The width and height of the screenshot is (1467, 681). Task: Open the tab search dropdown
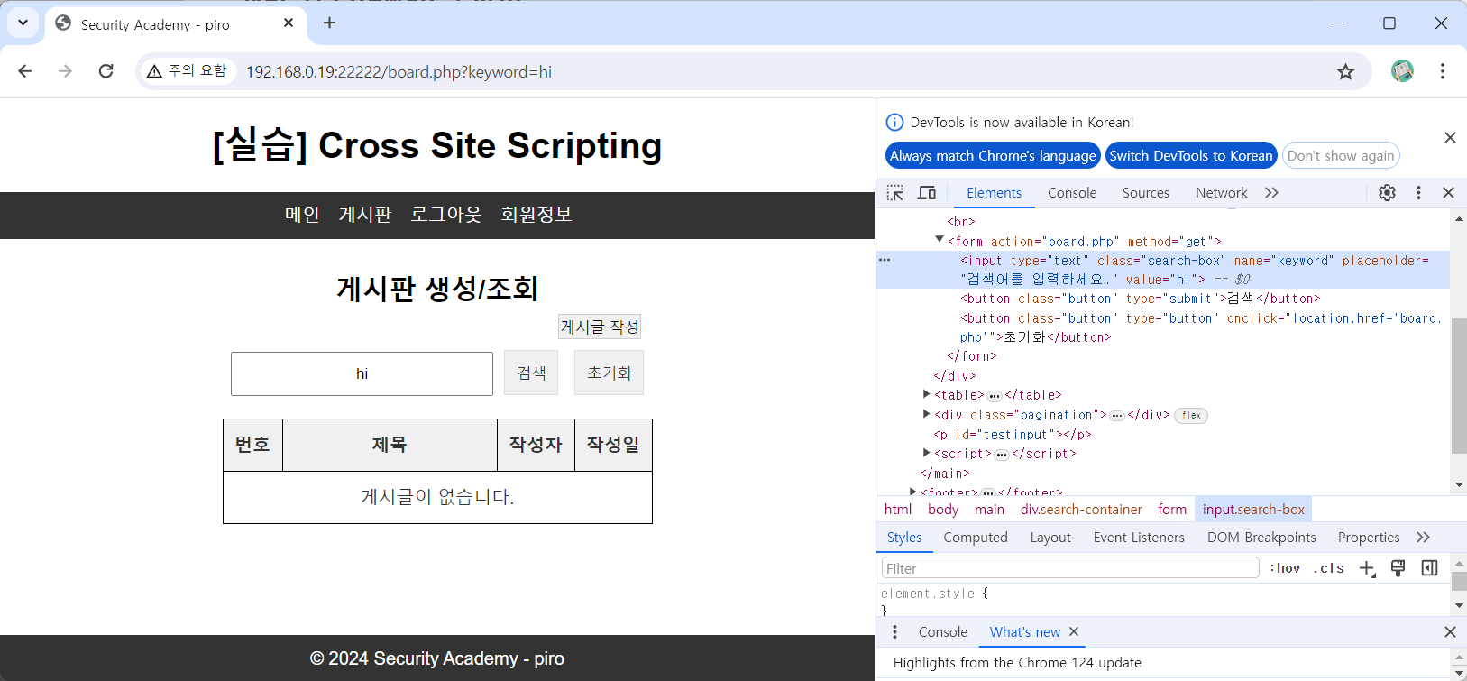coord(23,23)
